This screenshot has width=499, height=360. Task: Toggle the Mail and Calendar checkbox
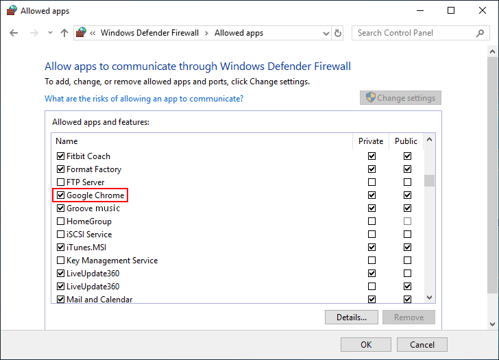[60, 300]
